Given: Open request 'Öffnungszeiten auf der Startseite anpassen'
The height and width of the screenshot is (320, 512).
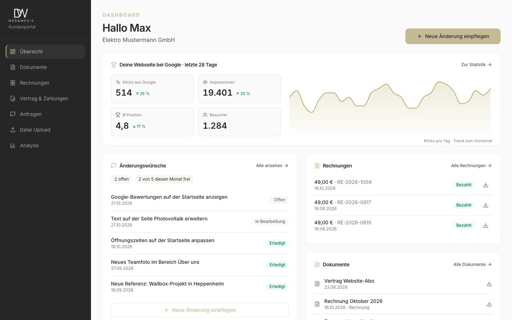Looking at the screenshot, I should pos(200,243).
